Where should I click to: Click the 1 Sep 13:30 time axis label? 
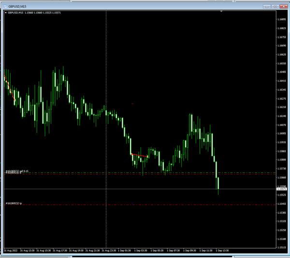(x=222, y=251)
